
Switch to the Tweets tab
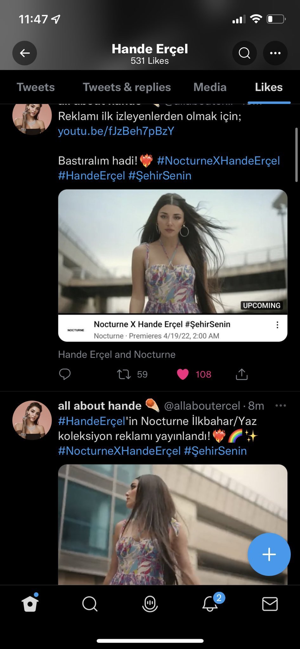[36, 87]
